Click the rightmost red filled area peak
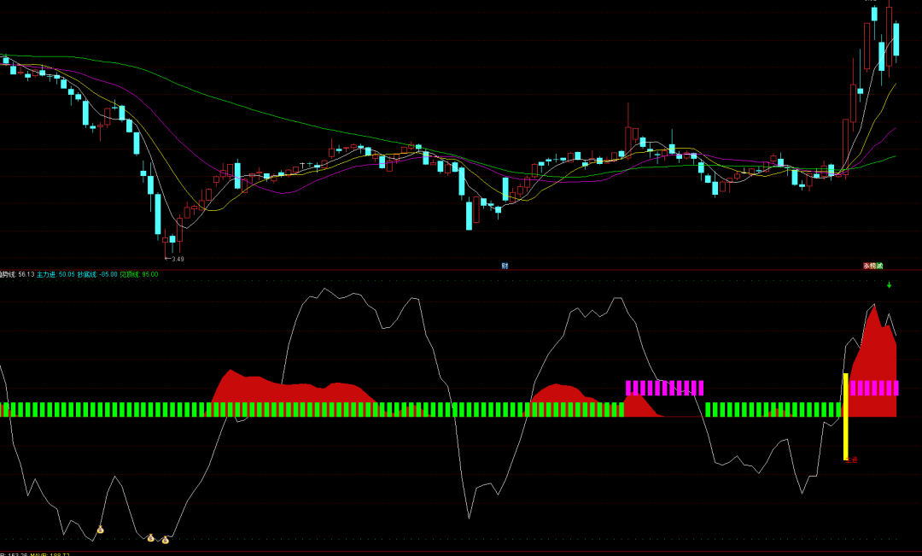The width and height of the screenshot is (922, 556). point(874,309)
